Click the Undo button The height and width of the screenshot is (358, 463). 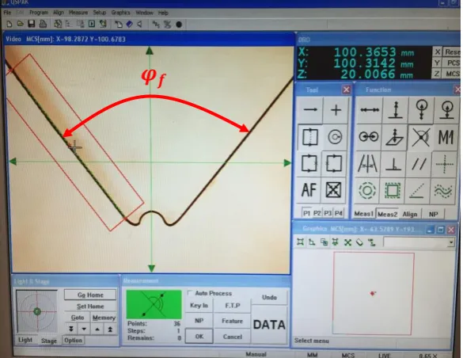click(269, 297)
